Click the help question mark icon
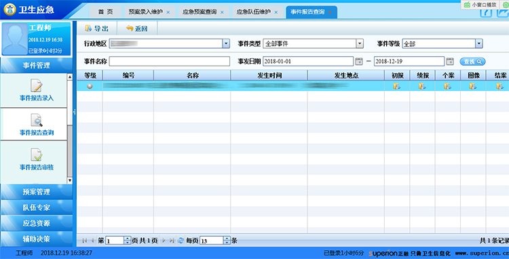509x259 pixels. 486,14
